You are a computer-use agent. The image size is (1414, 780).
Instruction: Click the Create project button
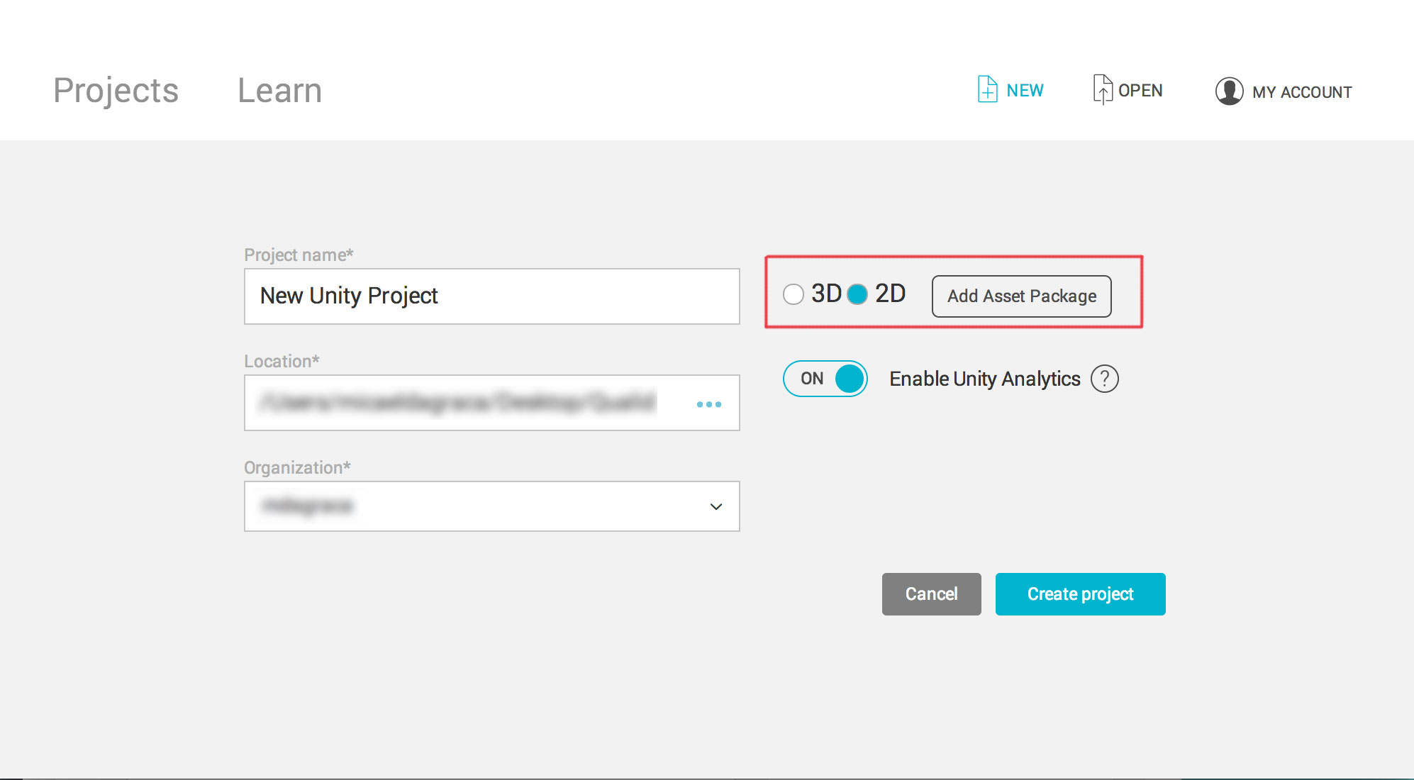[1081, 594]
